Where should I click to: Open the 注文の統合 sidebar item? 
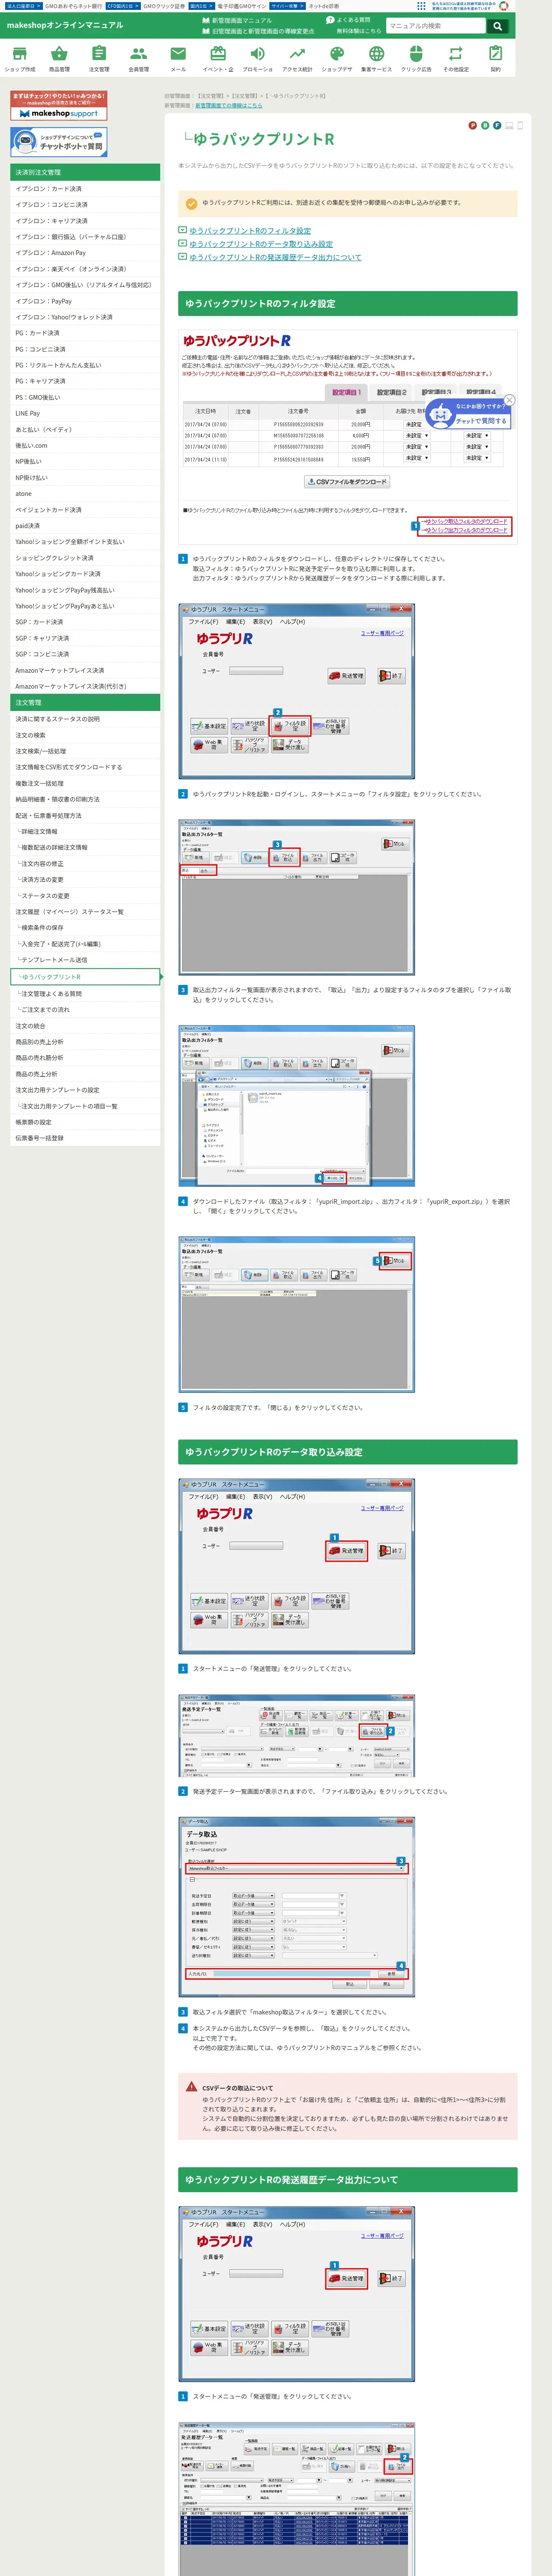[x=85, y=1026]
